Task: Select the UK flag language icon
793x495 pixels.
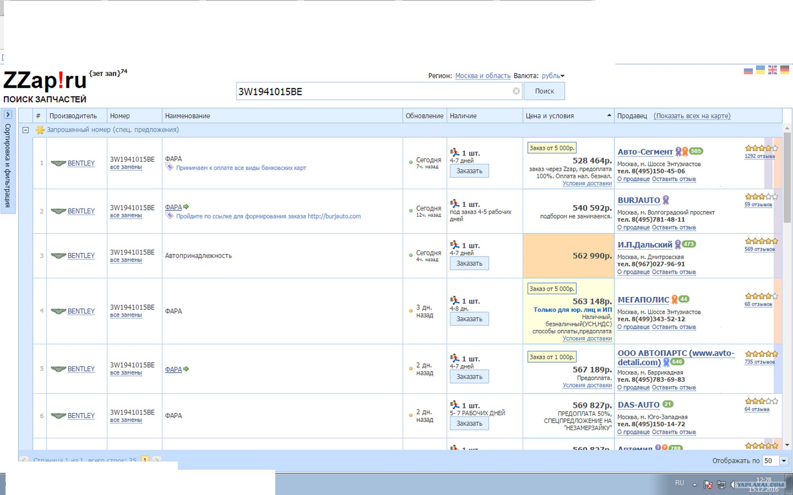Action: 772,70
